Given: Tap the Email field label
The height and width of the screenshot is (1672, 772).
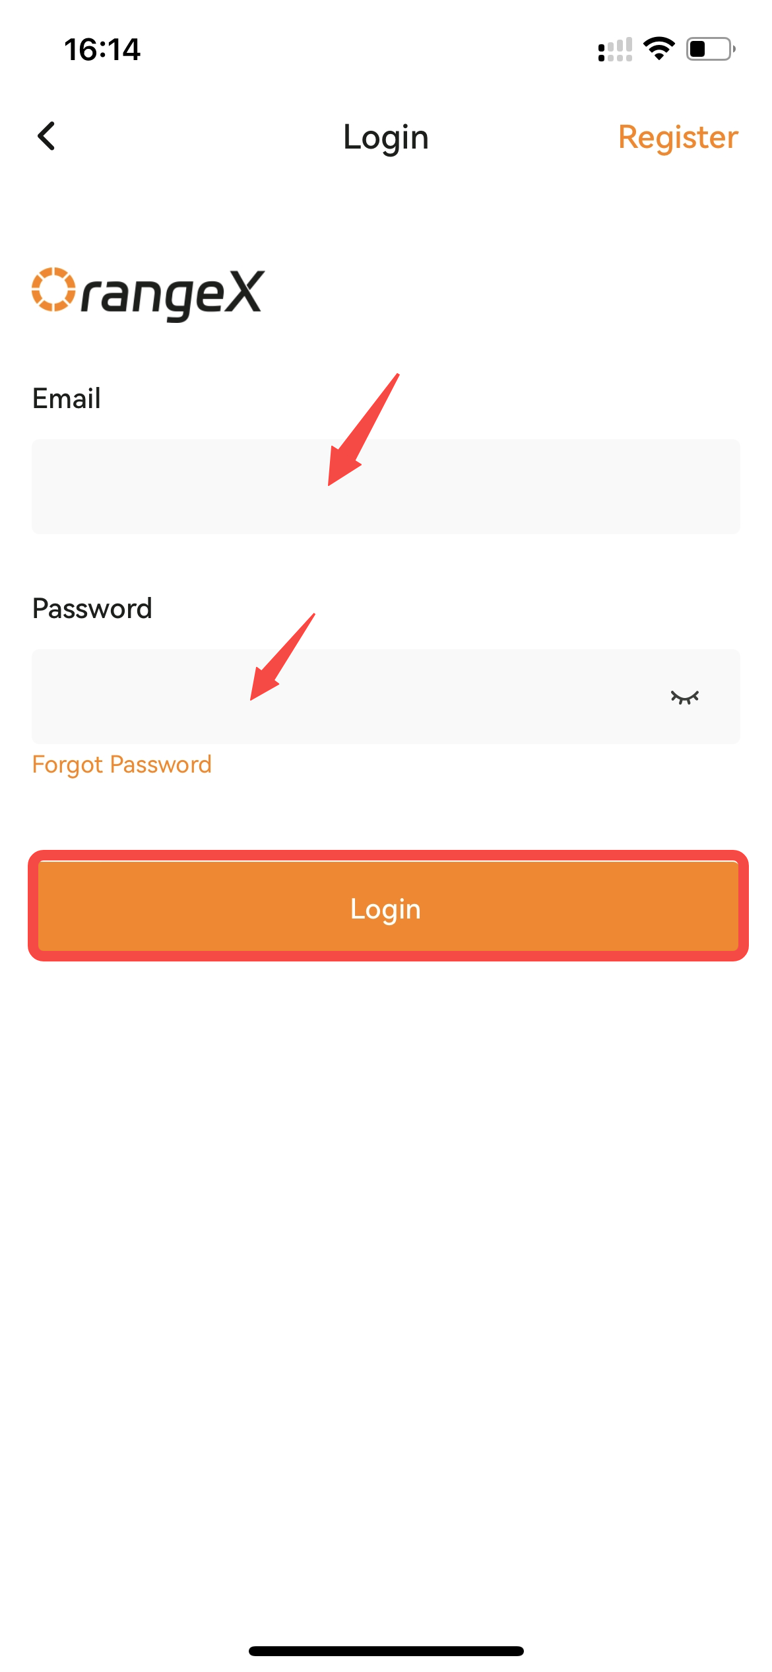Looking at the screenshot, I should tap(67, 399).
